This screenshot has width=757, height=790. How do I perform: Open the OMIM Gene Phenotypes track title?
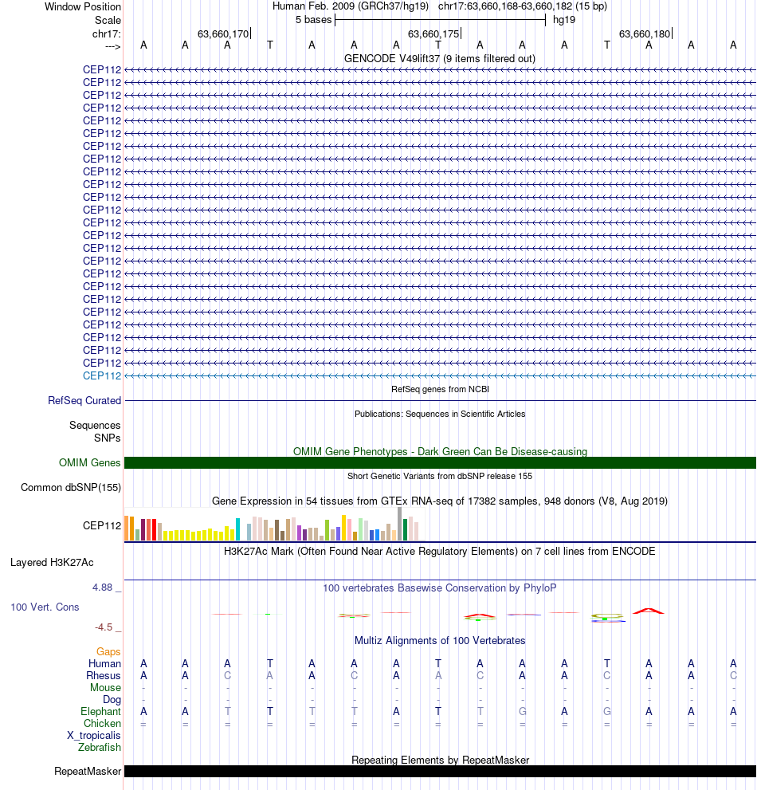point(440,451)
